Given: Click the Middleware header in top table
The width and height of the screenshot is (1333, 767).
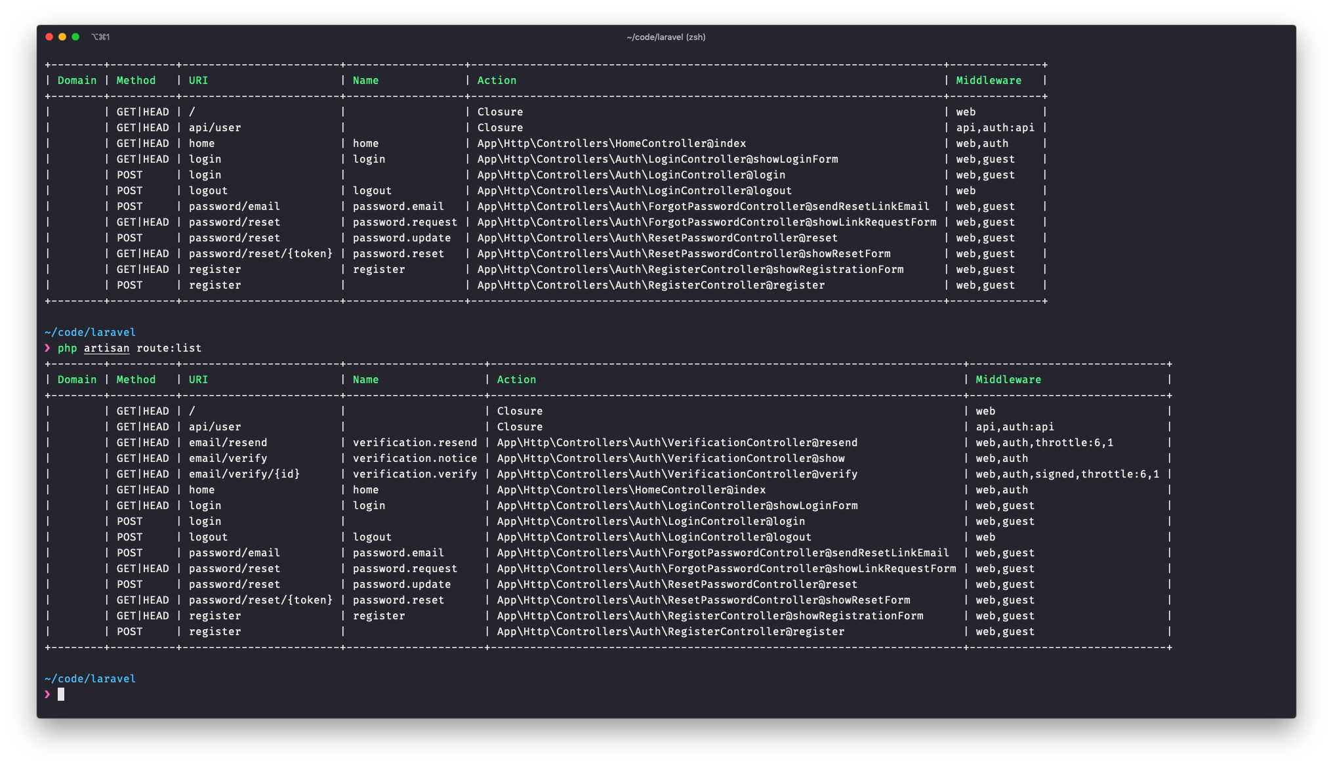Looking at the screenshot, I should [988, 81].
